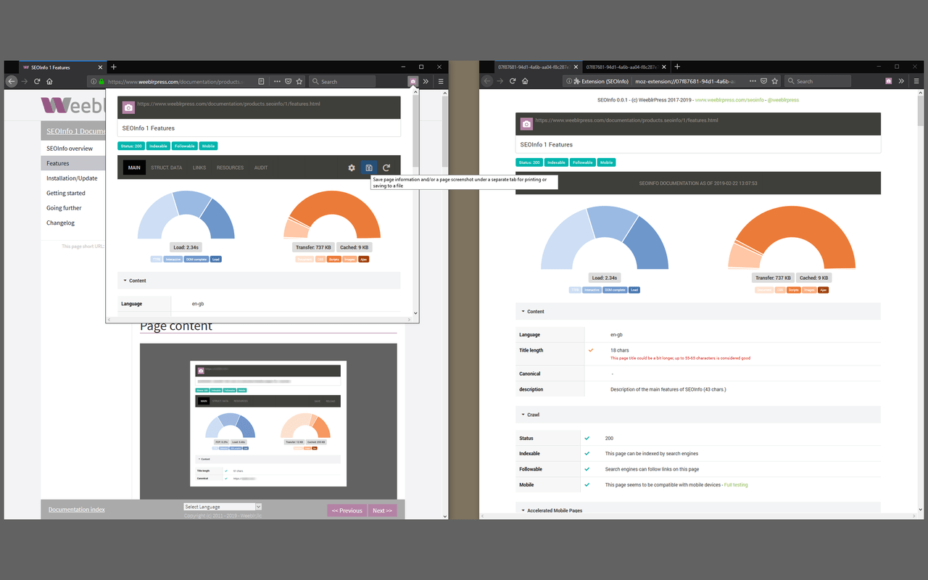Viewport: 928px width, 580px height.
Task: Click the @weeblrpress link
Action: click(x=783, y=100)
